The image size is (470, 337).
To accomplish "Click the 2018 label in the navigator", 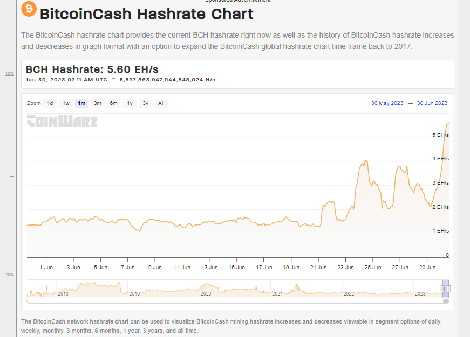I will (63, 294).
